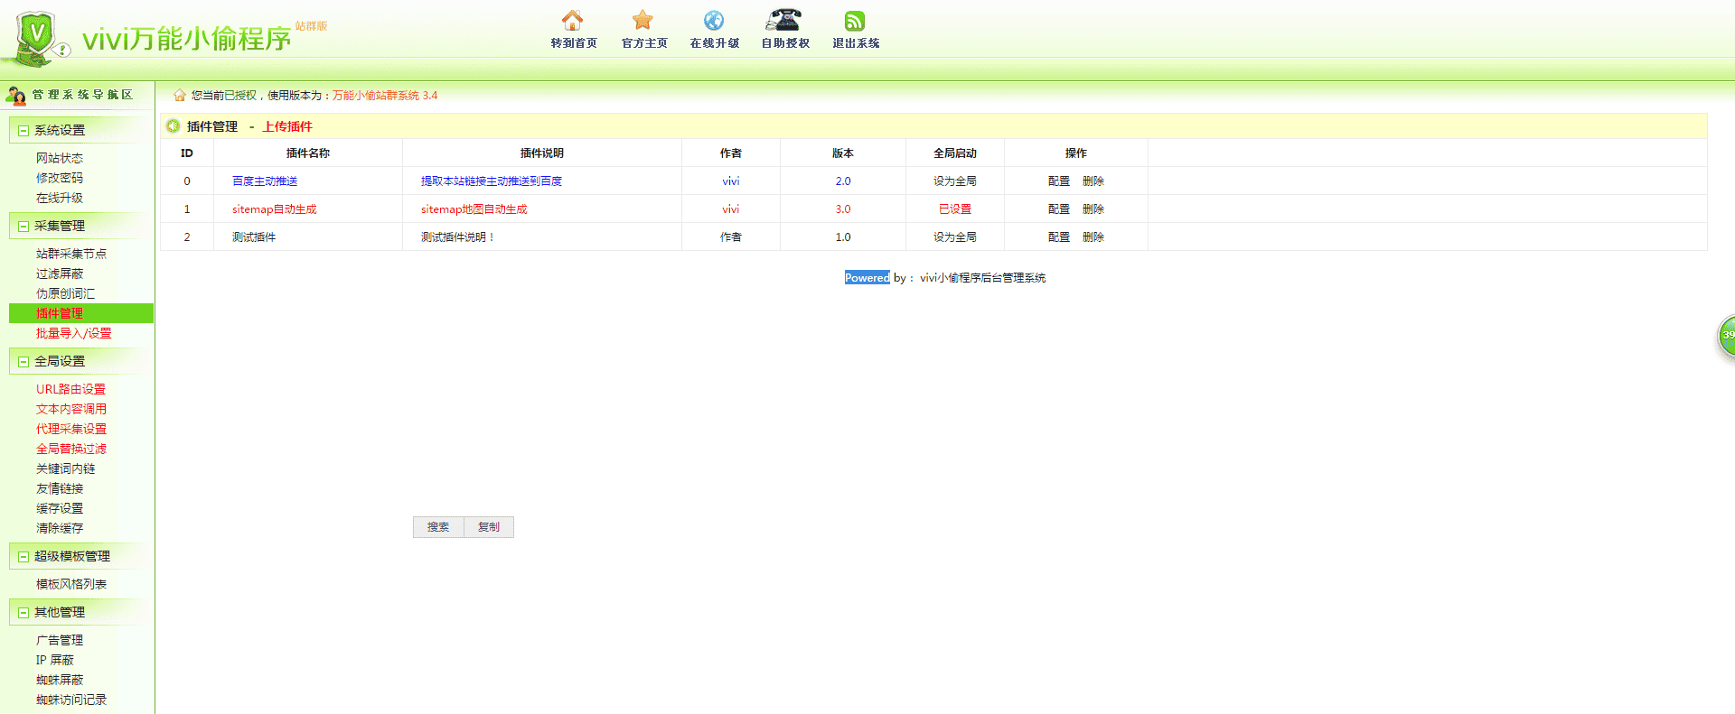Click 删除 for 测试插件
Screen dimensions: 1735x714
[1093, 237]
